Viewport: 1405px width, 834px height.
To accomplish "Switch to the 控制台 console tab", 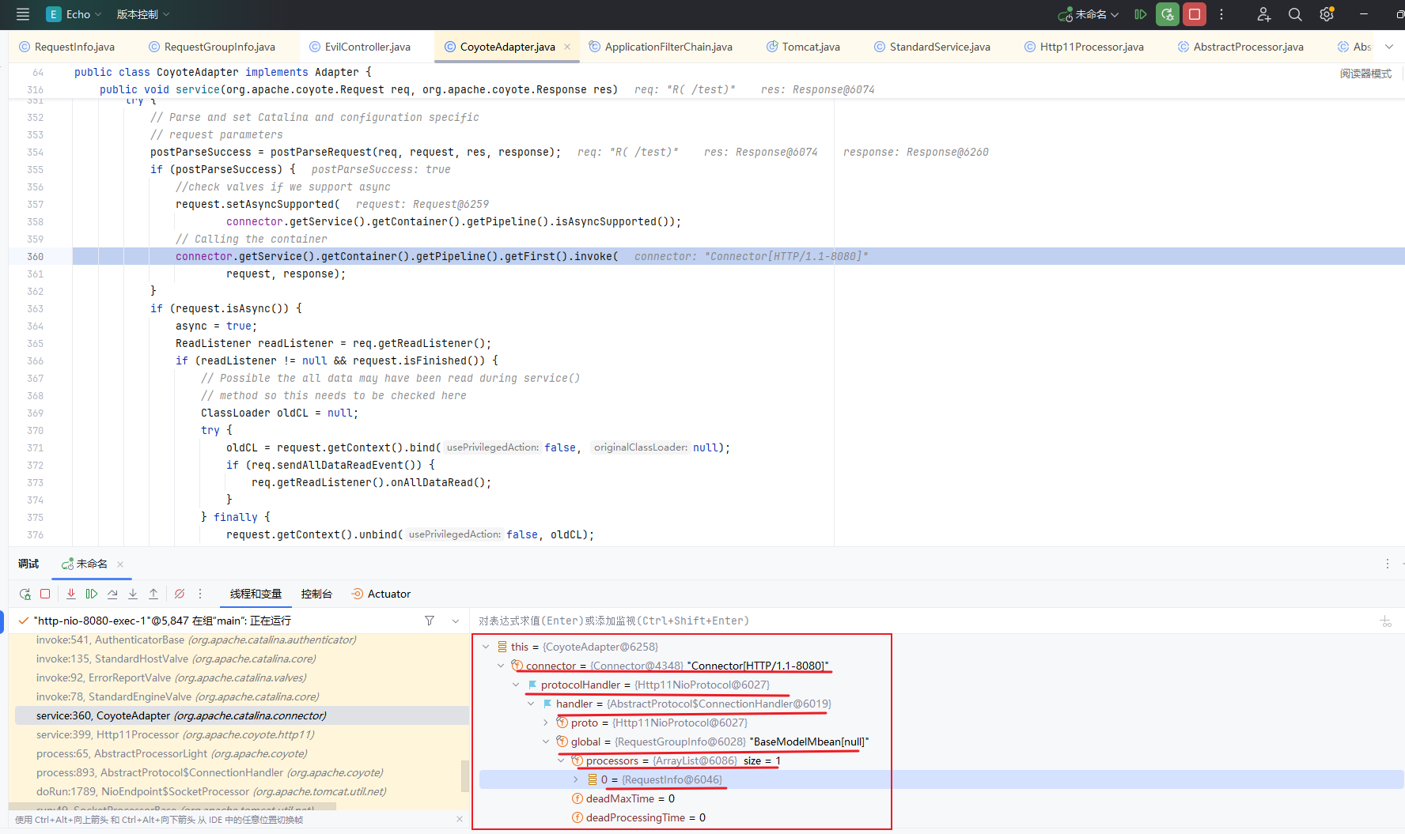I will click(316, 594).
